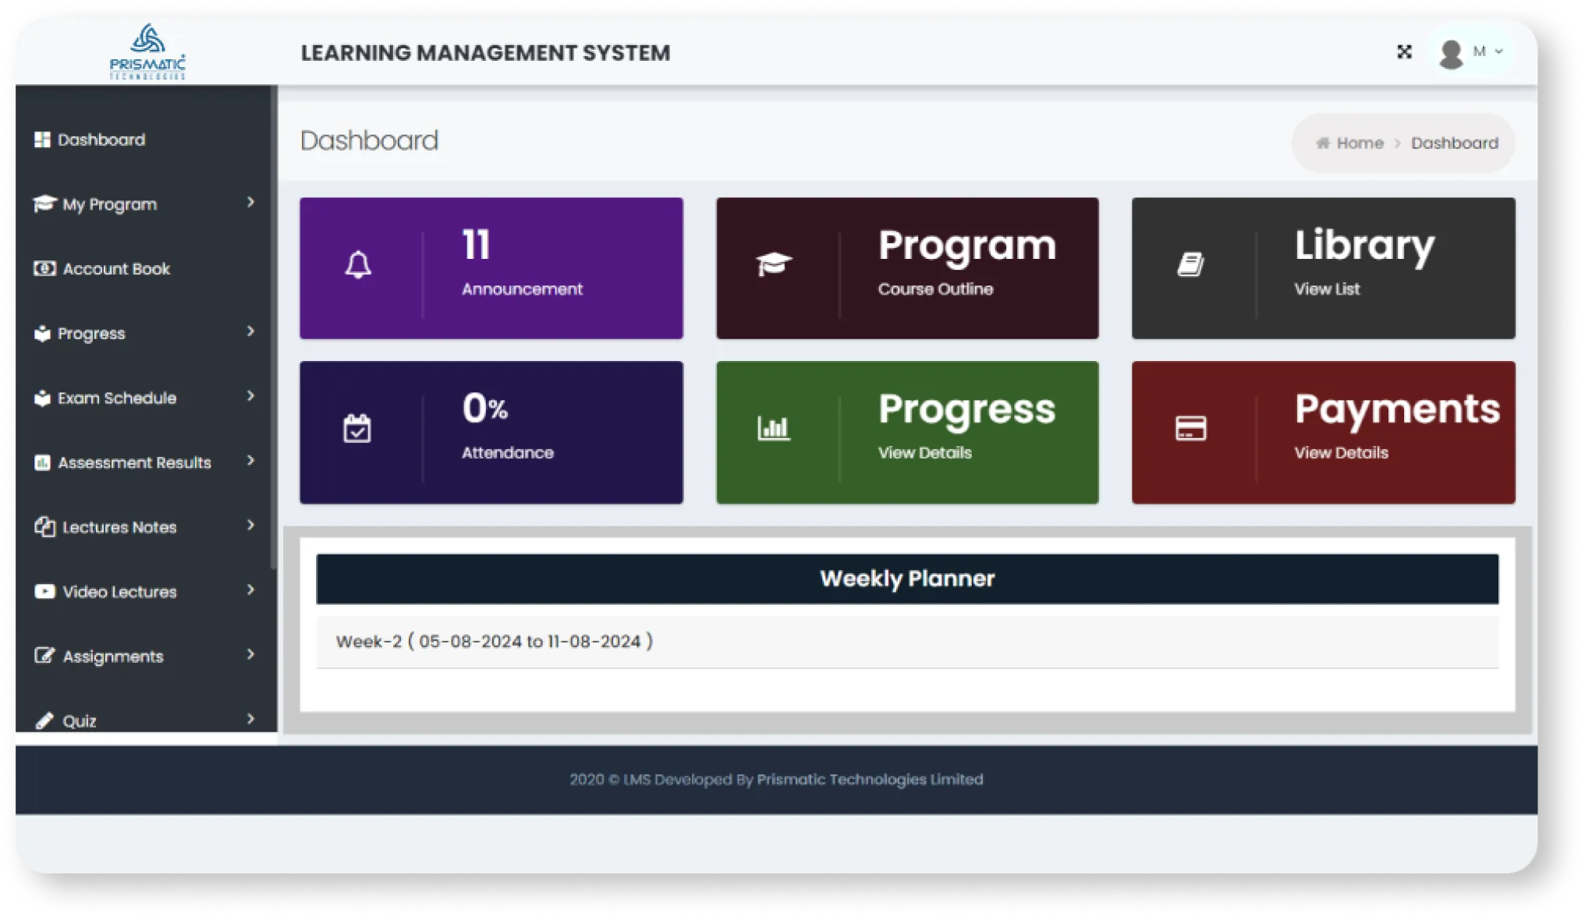Image resolution: width=1585 pixels, height=917 pixels.
Task: Click the Progress bar-chart icon
Action: click(x=773, y=428)
